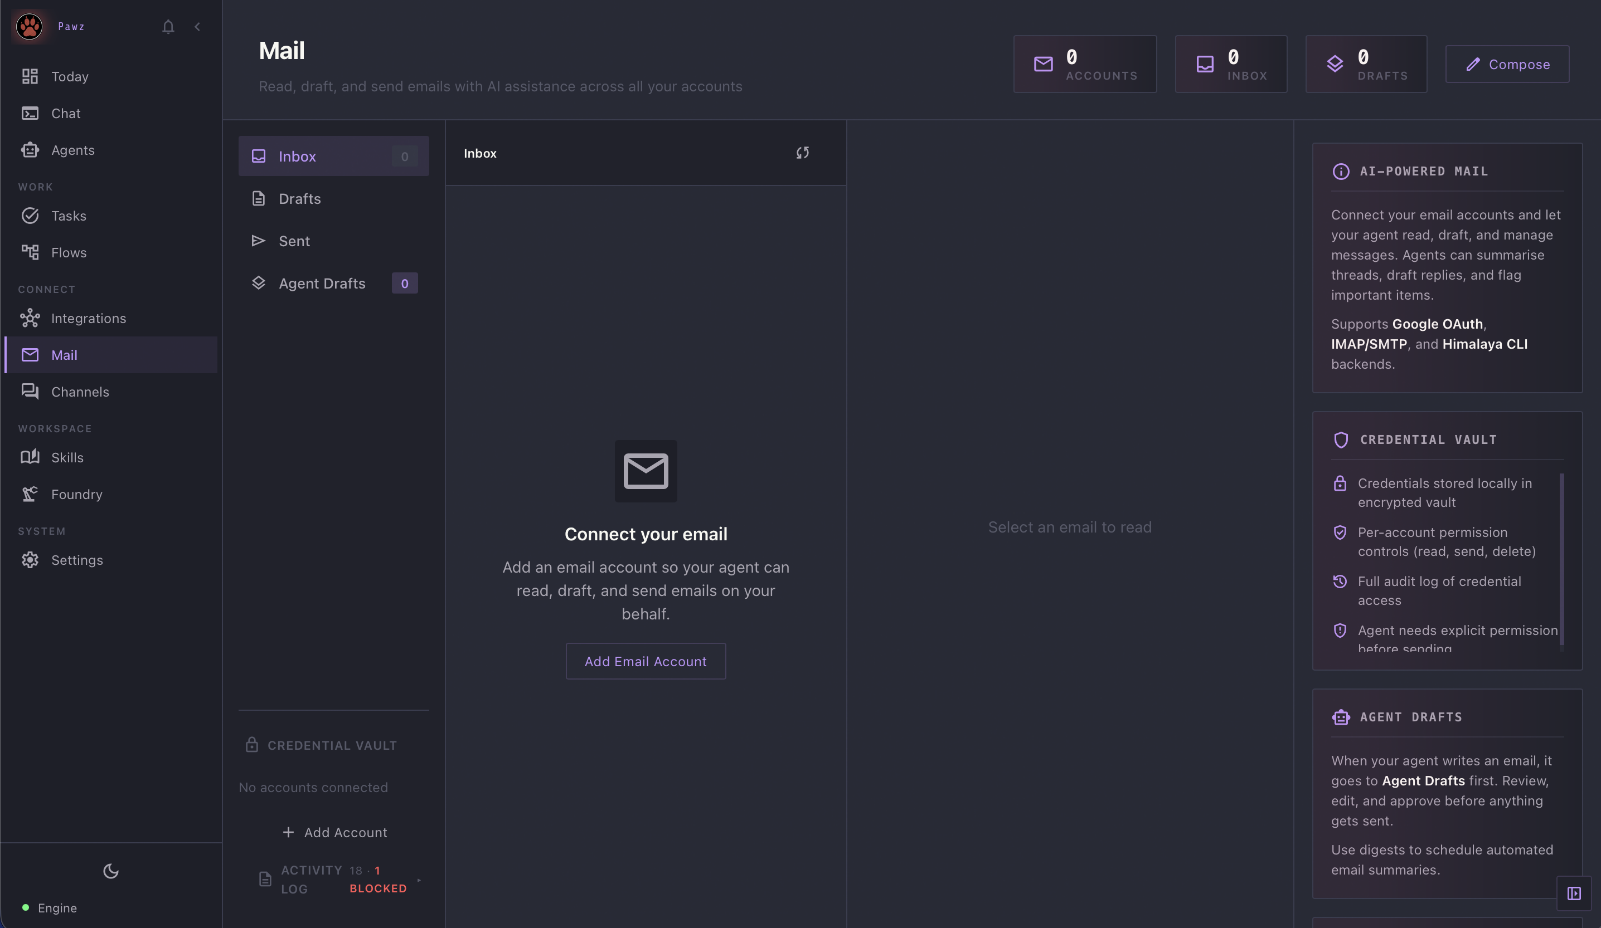Refresh the Inbox with the reload icon

click(x=802, y=153)
